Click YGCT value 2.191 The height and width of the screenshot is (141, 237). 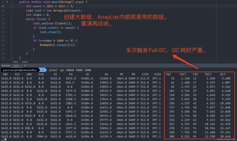point(185,87)
